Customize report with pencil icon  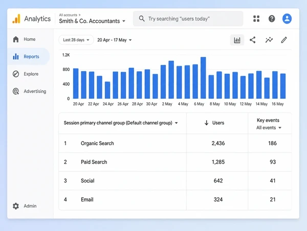(284, 40)
